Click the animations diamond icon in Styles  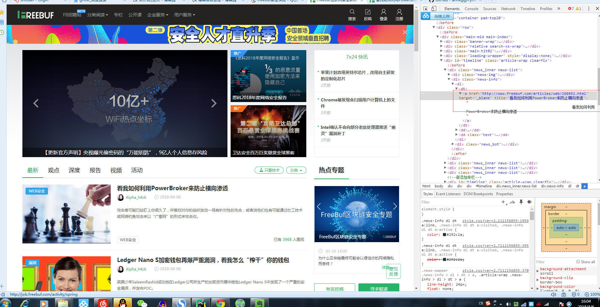(529, 202)
